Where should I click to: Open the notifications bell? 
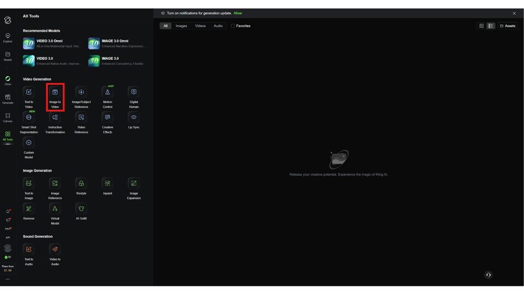coord(8,211)
